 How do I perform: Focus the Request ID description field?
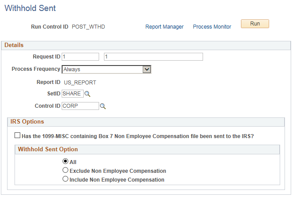(153, 57)
